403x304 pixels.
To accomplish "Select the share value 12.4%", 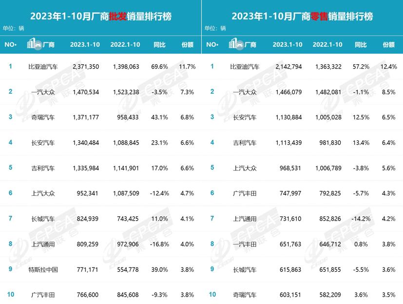I will point(388,67).
